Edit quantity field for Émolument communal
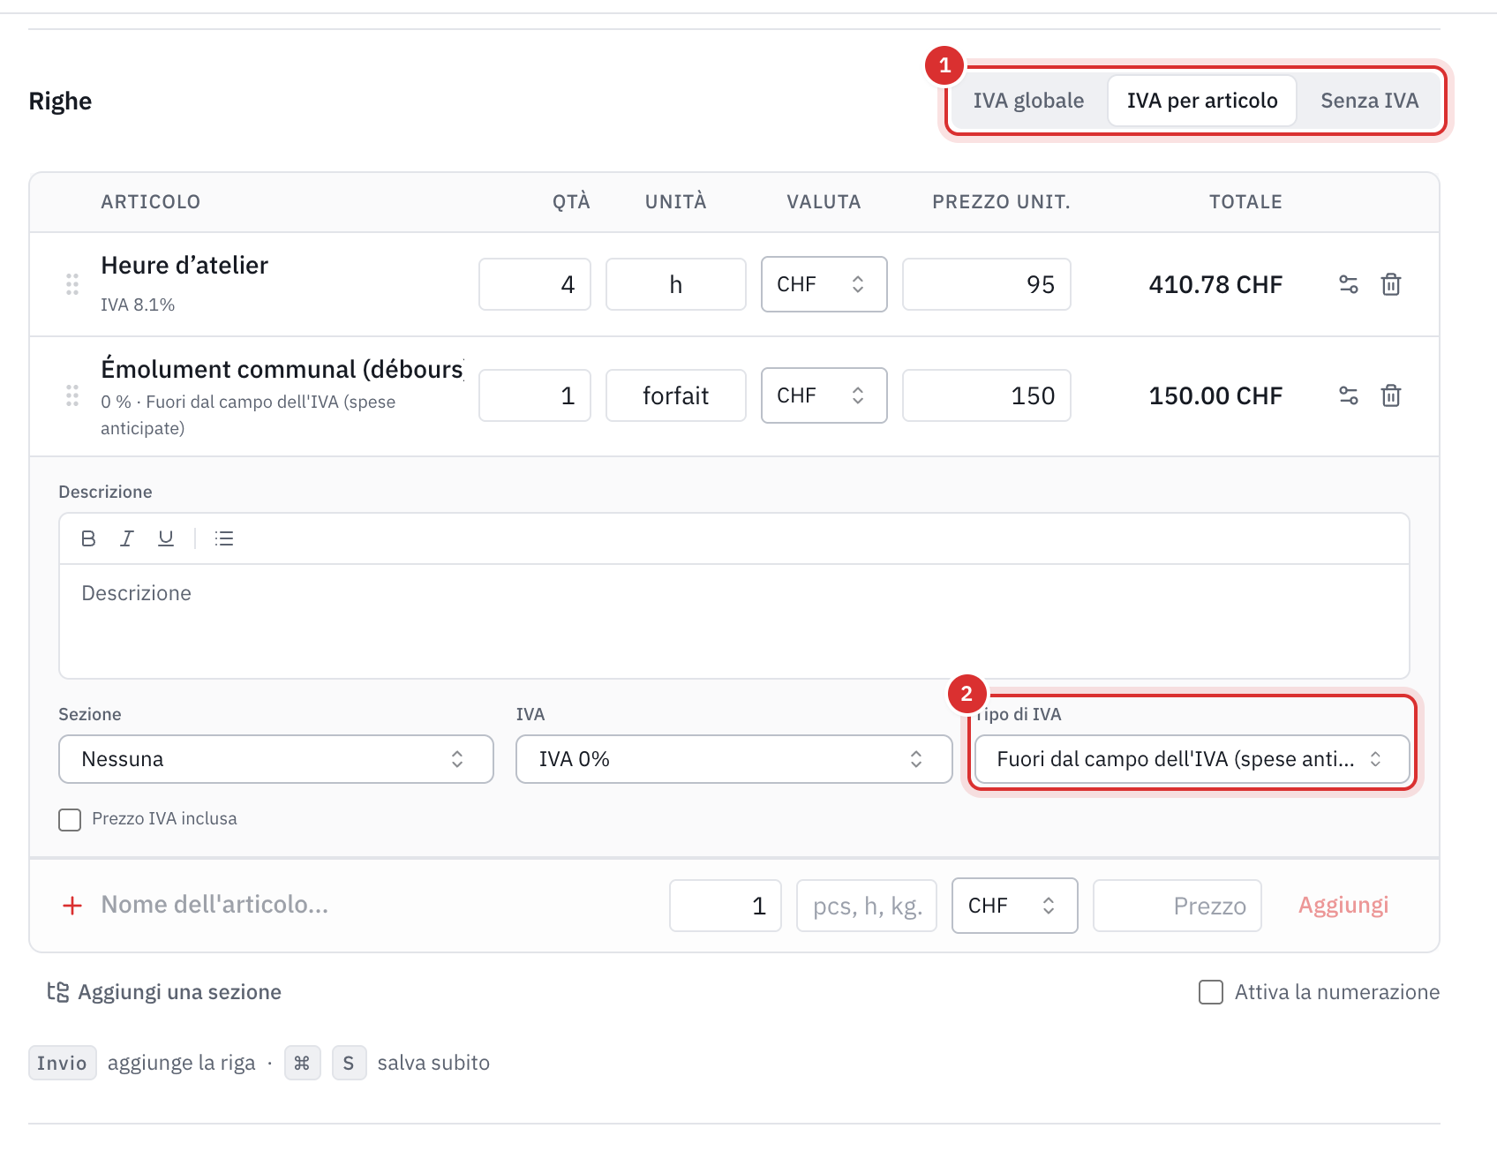Viewport: 1497px width, 1151px height. [x=535, y=395]
